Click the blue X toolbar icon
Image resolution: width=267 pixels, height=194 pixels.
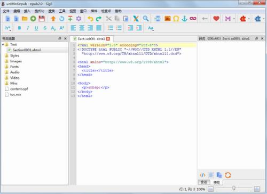click(136, 19)
